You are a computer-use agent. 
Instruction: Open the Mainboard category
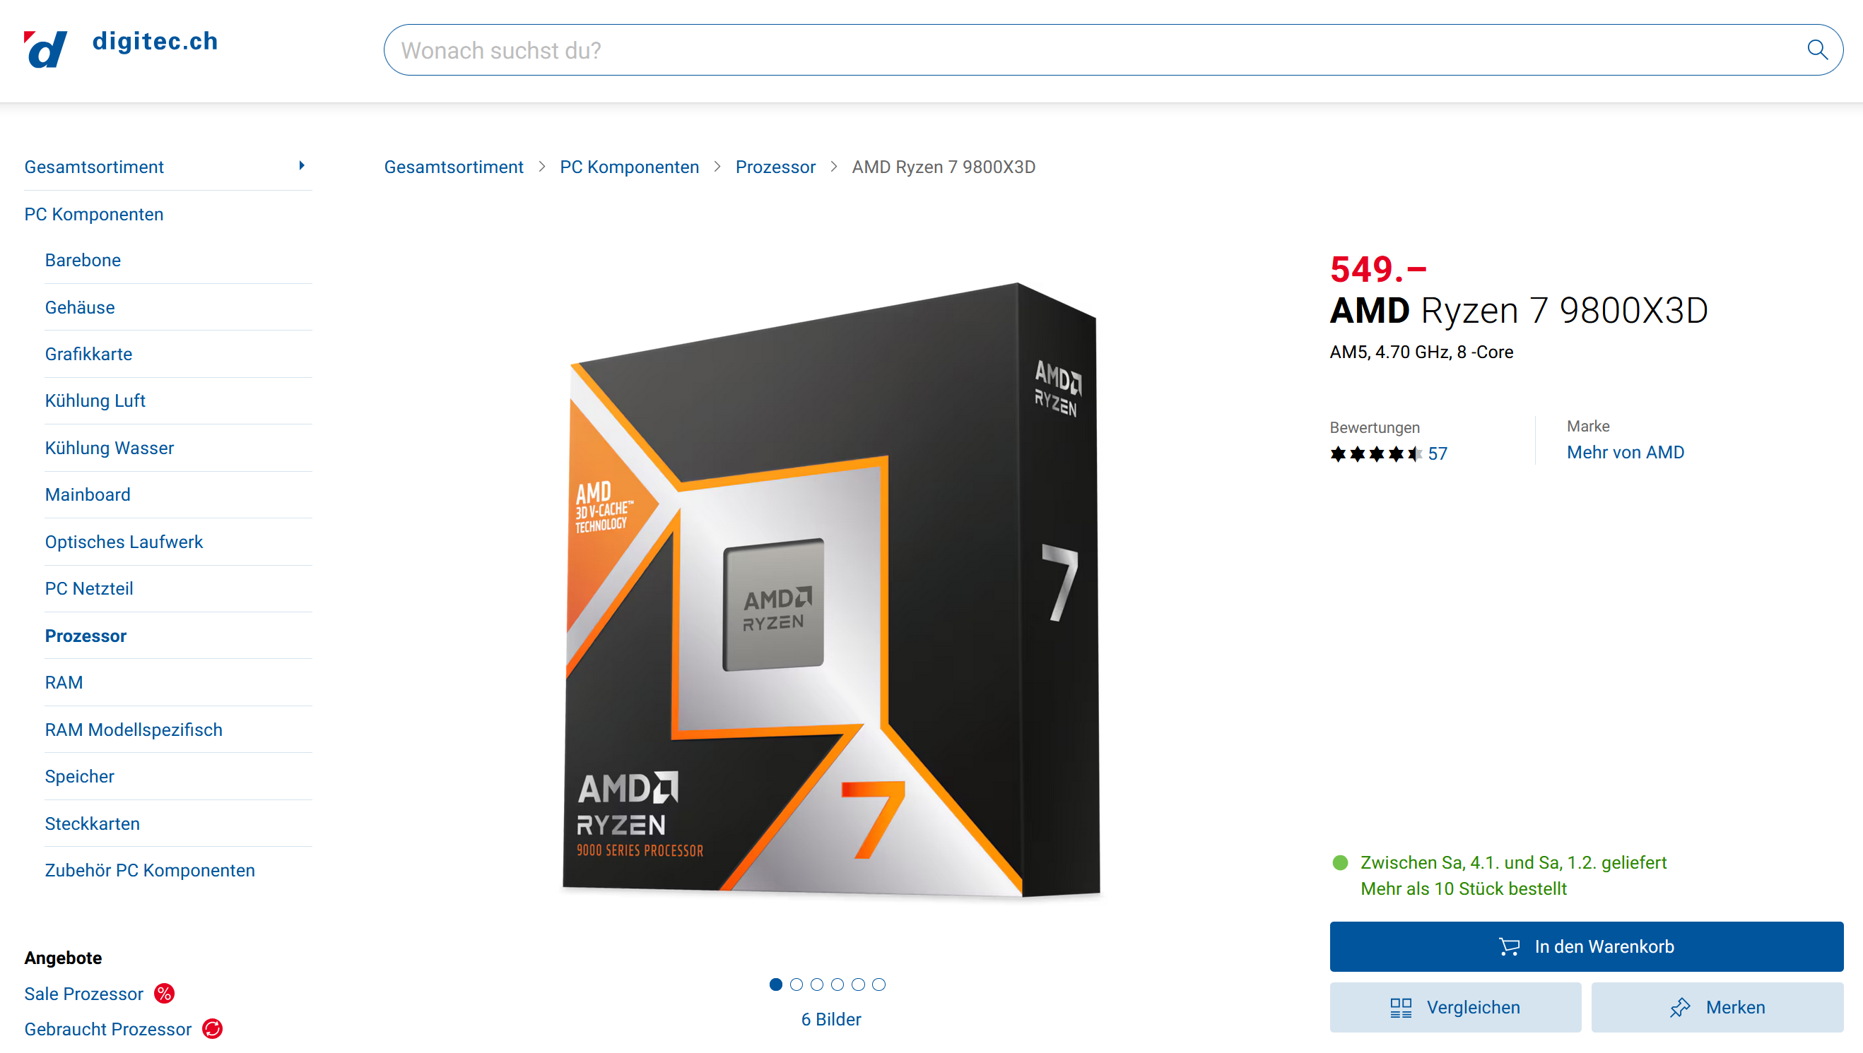click(88, 494)
